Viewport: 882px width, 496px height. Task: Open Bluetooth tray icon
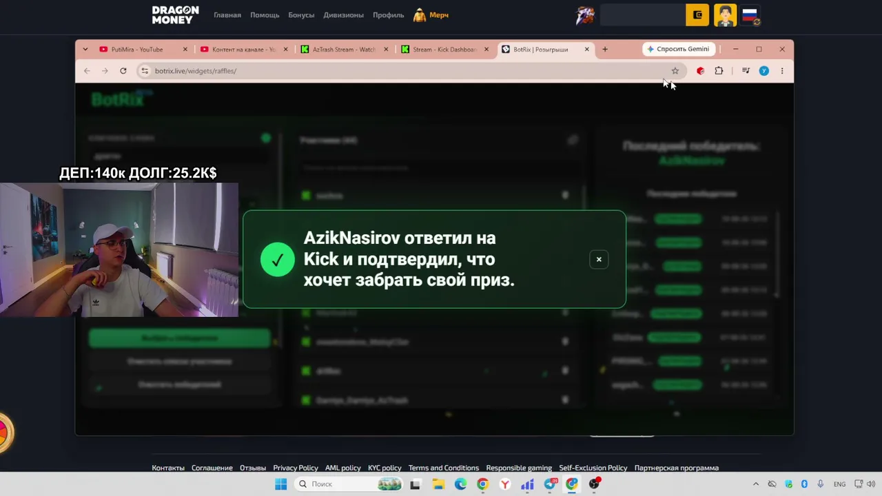pos(804,484)
